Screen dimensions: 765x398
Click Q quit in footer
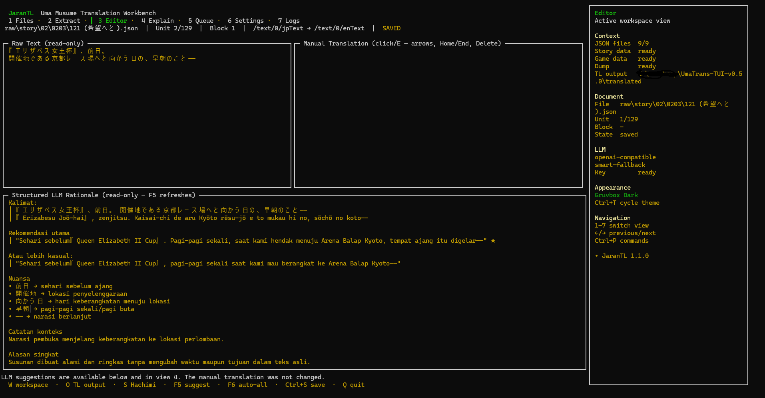(x=354, y=385)
